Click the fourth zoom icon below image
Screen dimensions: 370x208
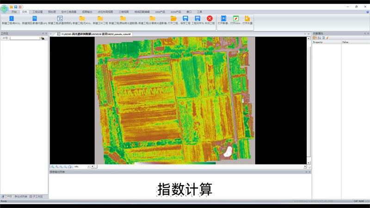(65, 167)
